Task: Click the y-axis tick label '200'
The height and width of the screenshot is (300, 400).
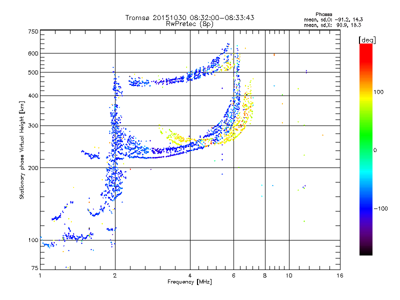Action: (x=33, y=168)
